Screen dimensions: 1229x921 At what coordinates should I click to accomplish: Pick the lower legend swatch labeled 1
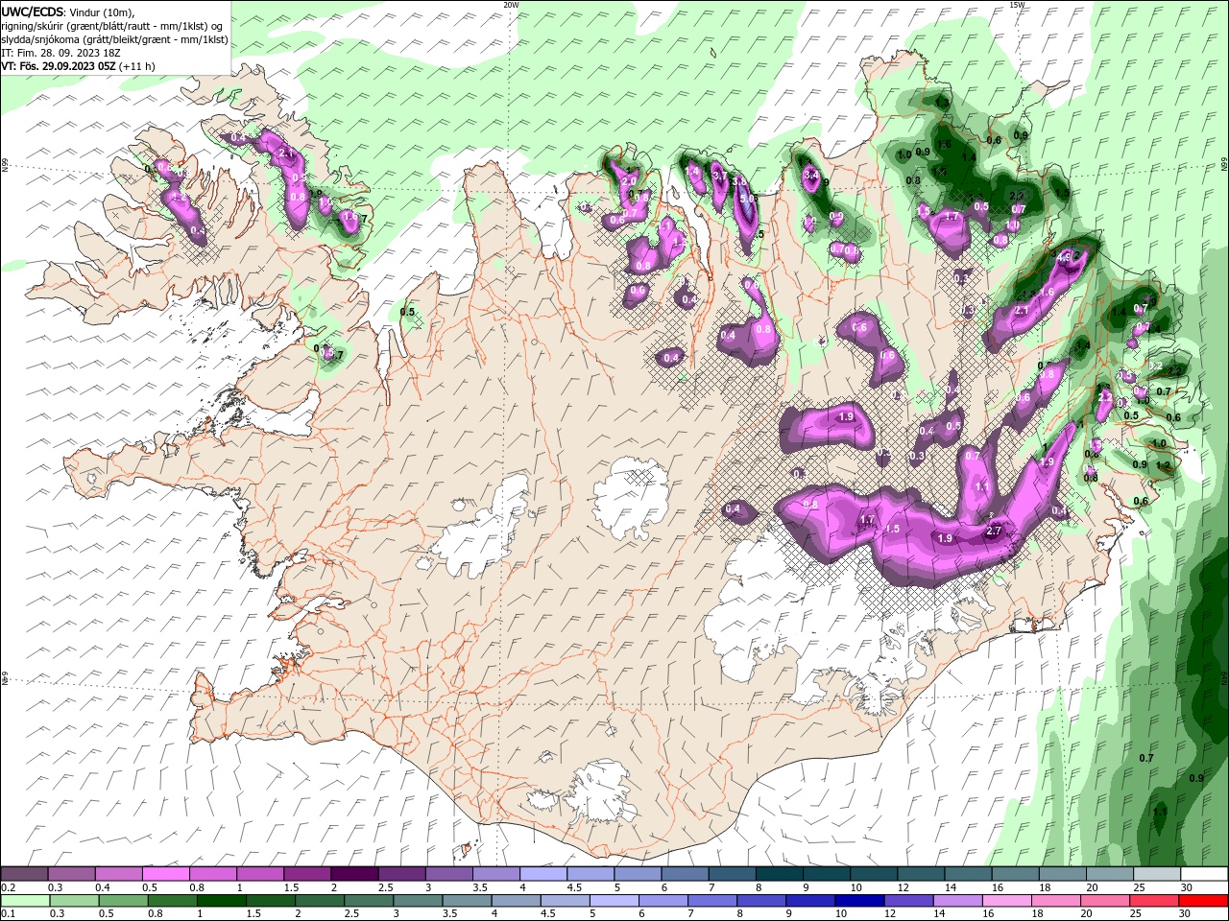click(x=222, y=901)
